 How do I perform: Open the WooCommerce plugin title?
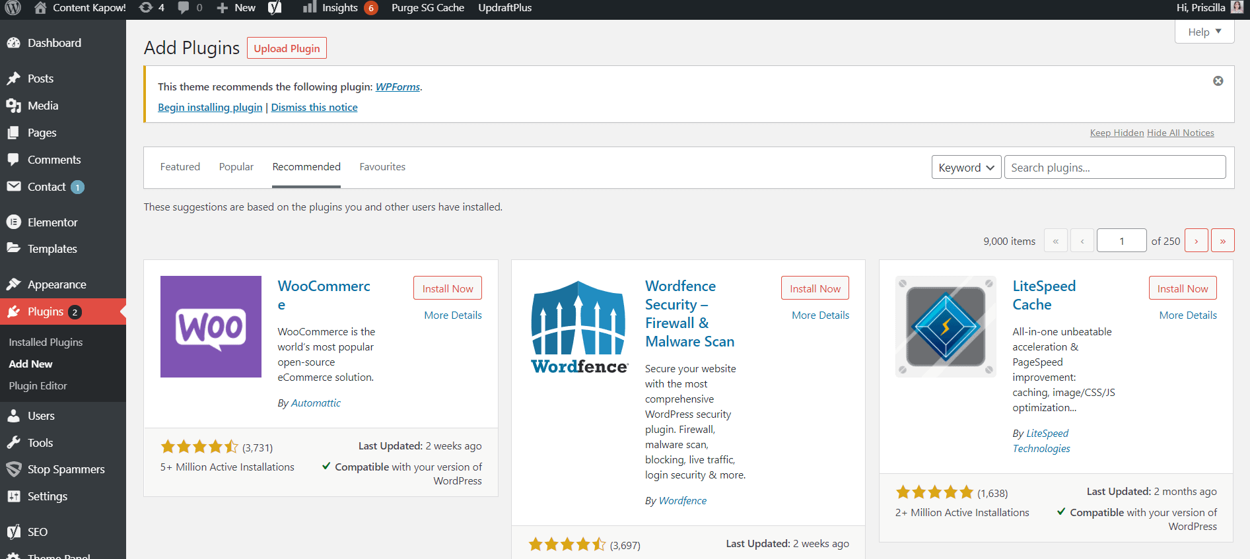pos(324,295)
